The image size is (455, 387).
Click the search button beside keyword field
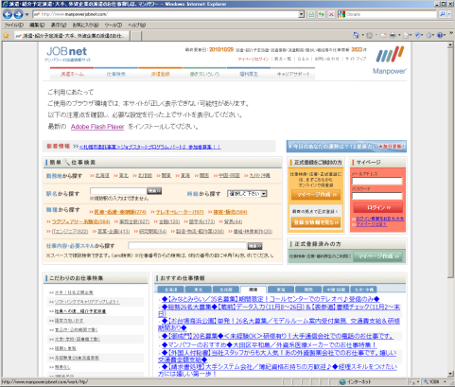click(254, 246)
